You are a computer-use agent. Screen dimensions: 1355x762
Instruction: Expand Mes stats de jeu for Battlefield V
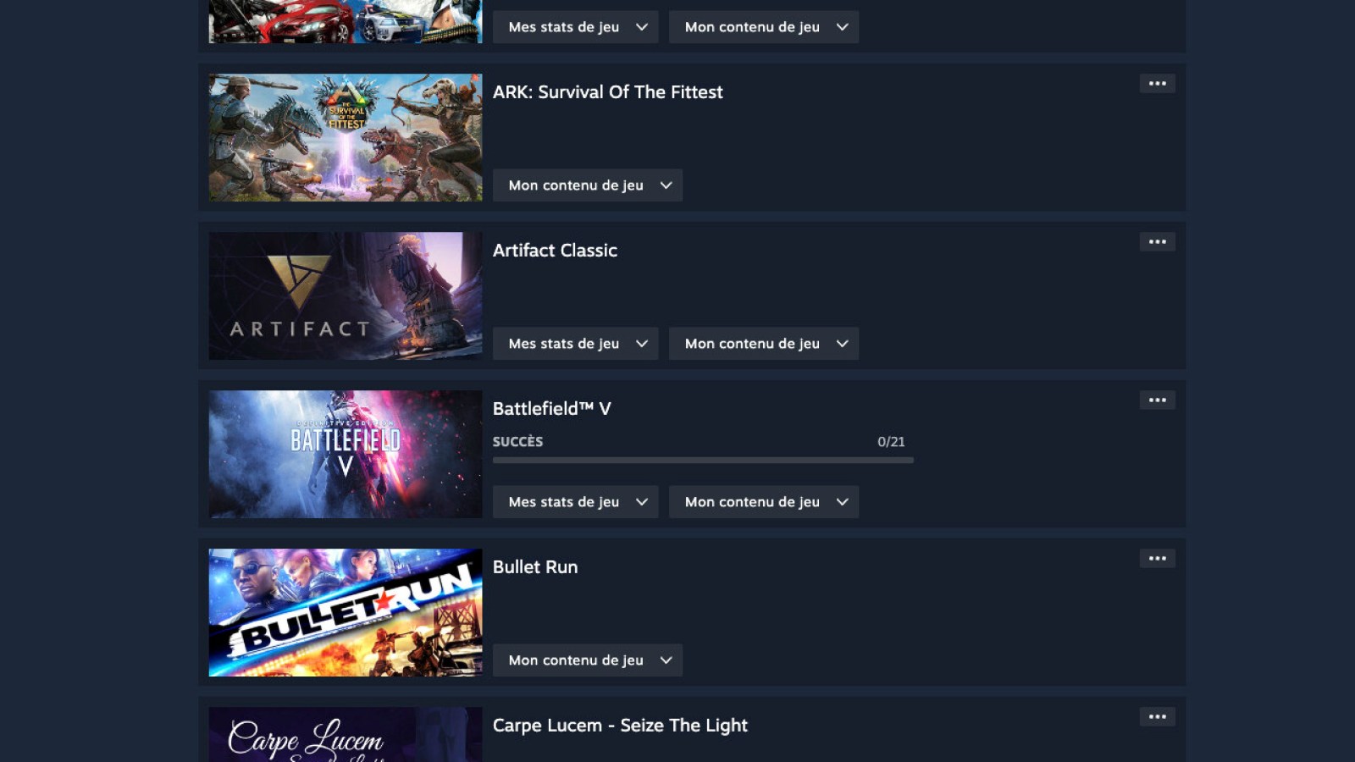576,502
